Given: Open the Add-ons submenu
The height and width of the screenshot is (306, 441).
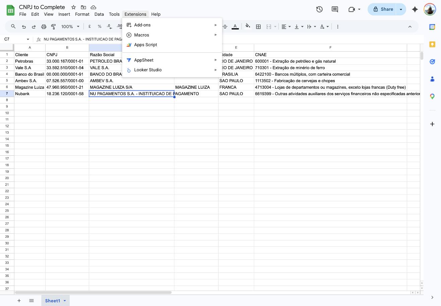Looking at the screenshot, I should pos(172,25).
